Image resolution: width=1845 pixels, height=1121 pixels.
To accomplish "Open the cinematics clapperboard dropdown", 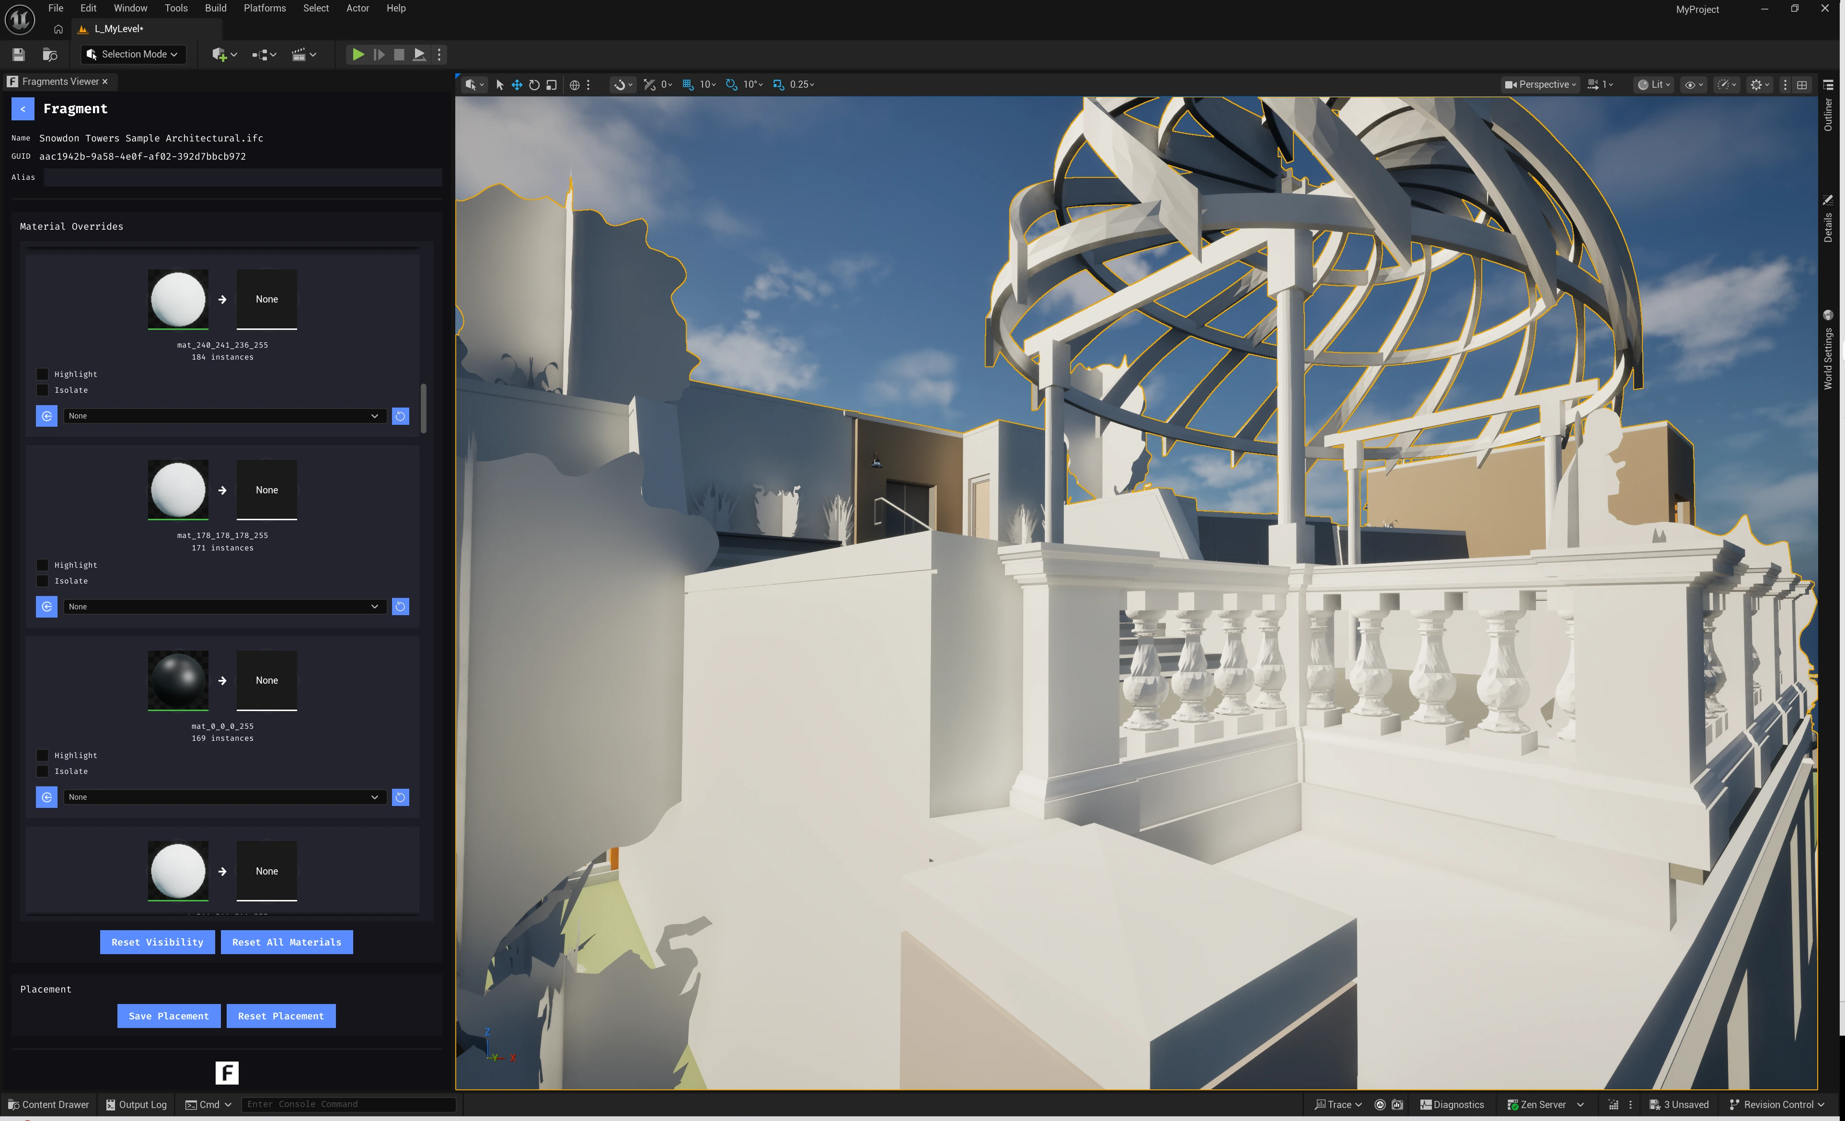I will pyautogui.click(x=303, y=54).
